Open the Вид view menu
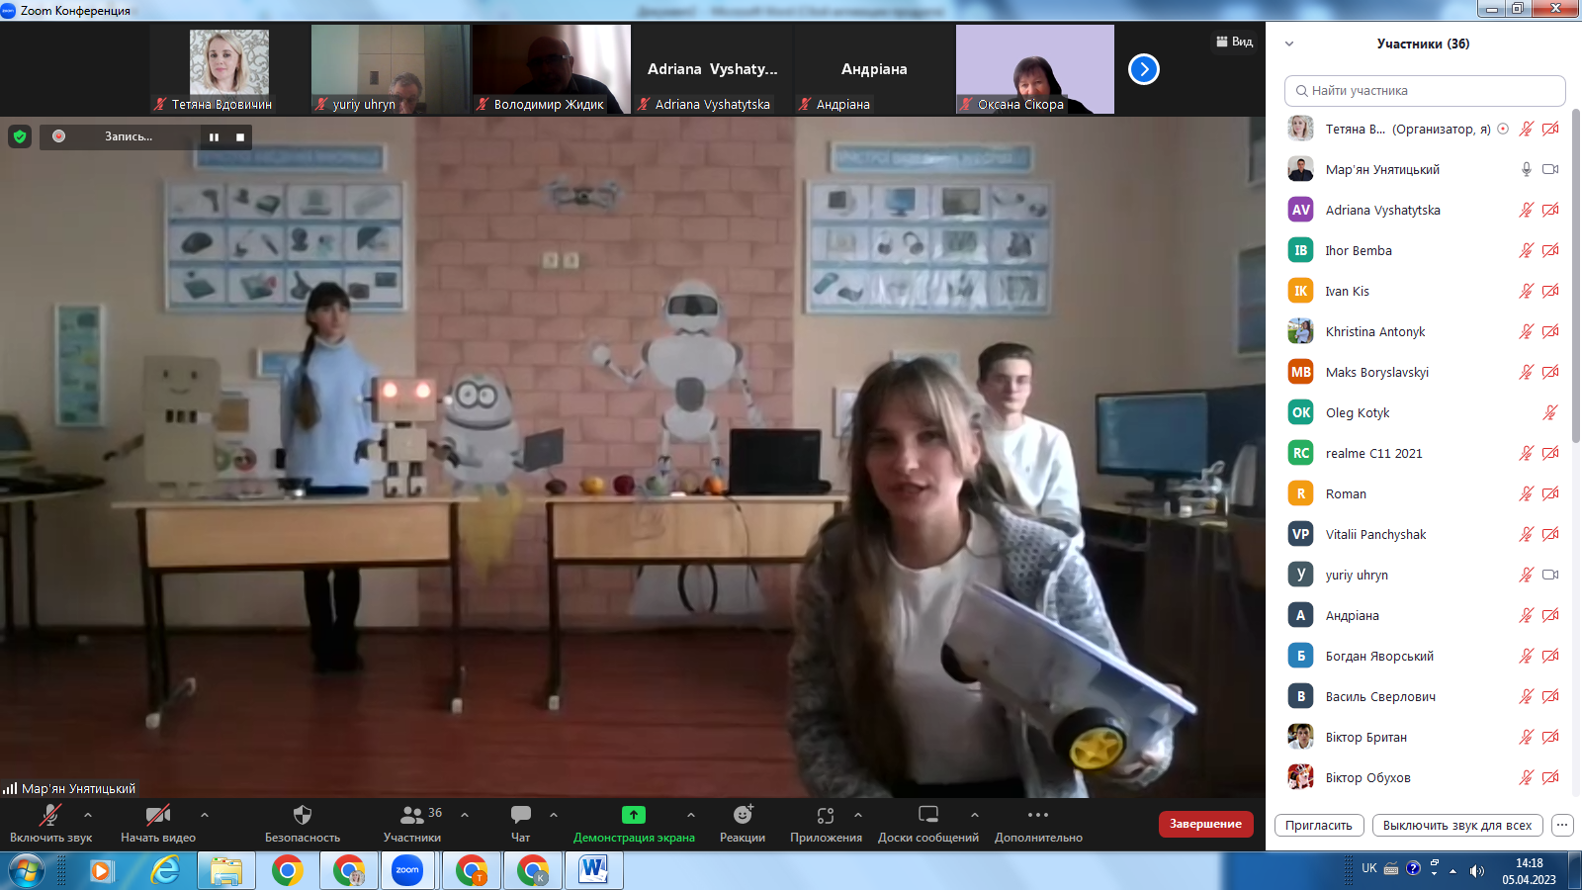This screenshot has height=890, width=1582. [1235, 42]
